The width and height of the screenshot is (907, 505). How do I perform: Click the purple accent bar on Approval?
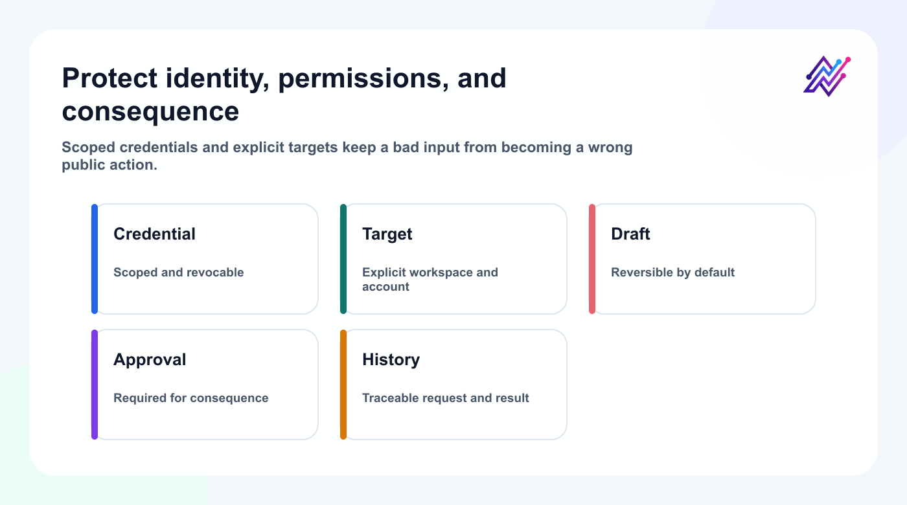point(95,385)
